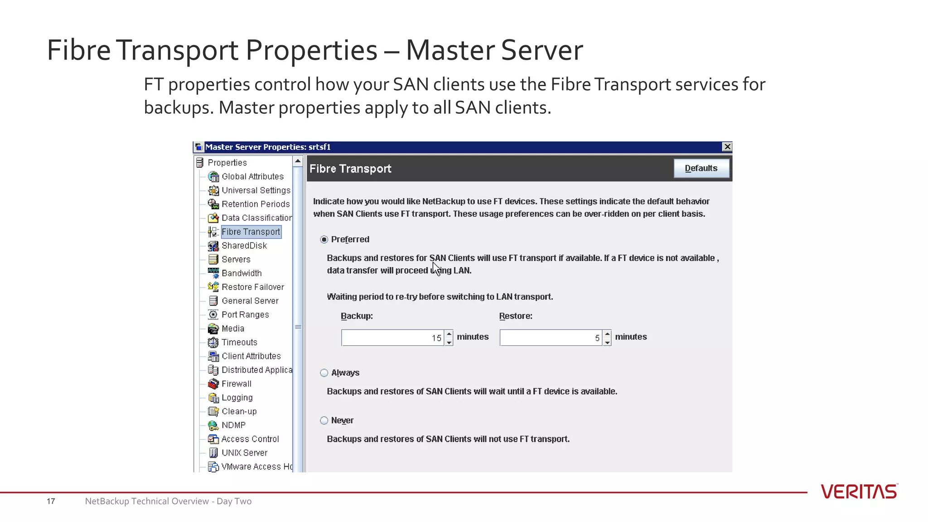The width and height of the screenshot is (928, 522).
Task: Open SharedDisk properties
Action: pos(244,246)
